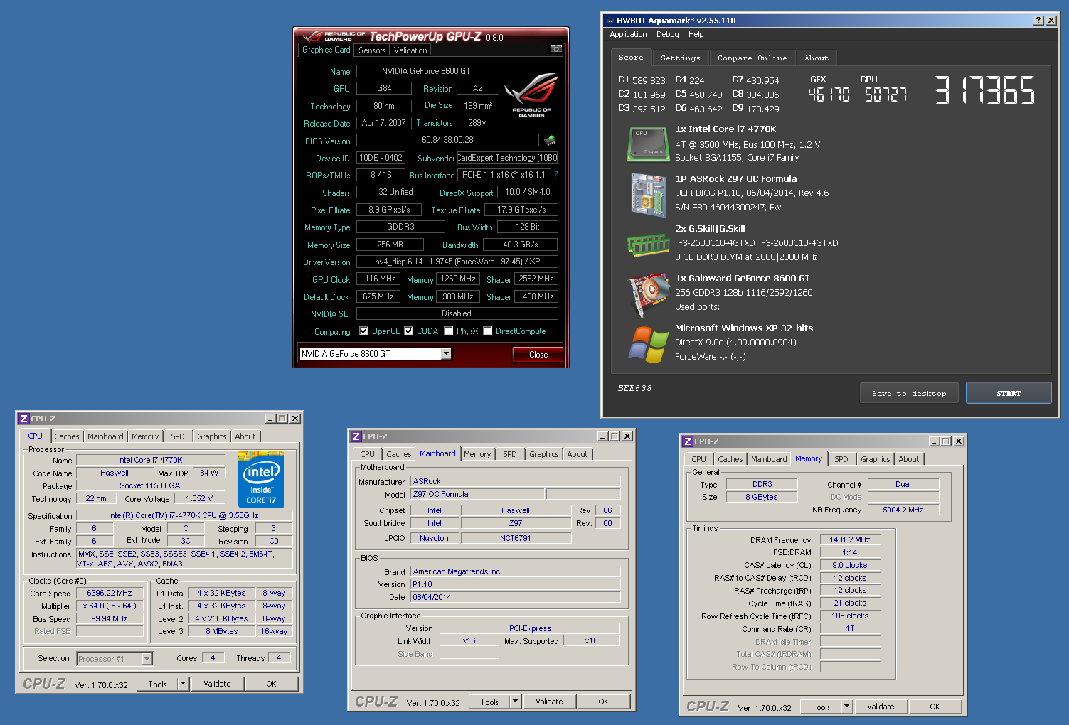Screen dimensions: 1069x725
Task: Click the CPU chip icon in Aquamark
Action: 647,144
